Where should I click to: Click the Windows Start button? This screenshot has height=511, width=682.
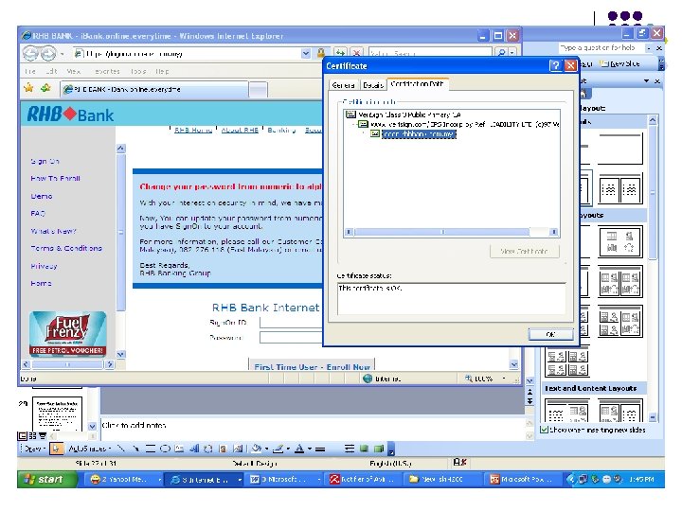tap(47, 479)
